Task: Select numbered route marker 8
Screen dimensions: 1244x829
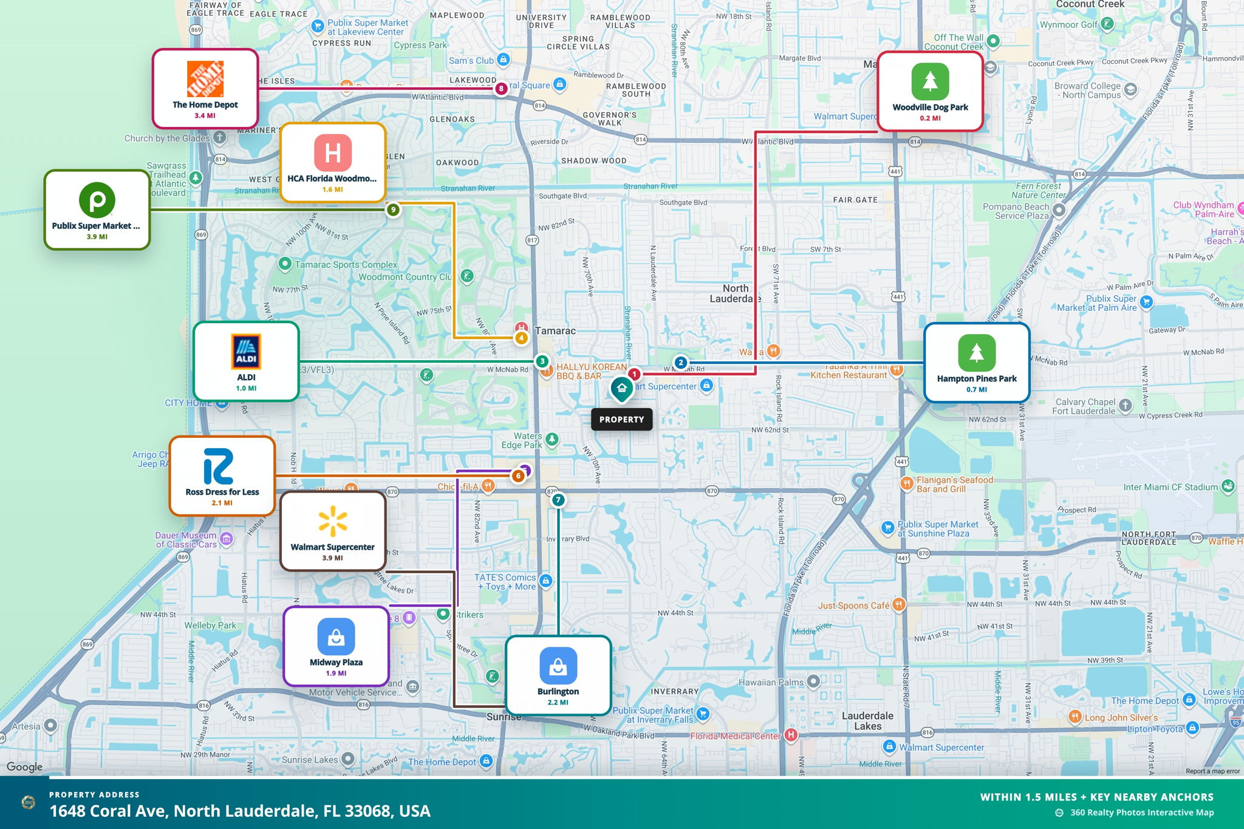Action: pos(501,89)
